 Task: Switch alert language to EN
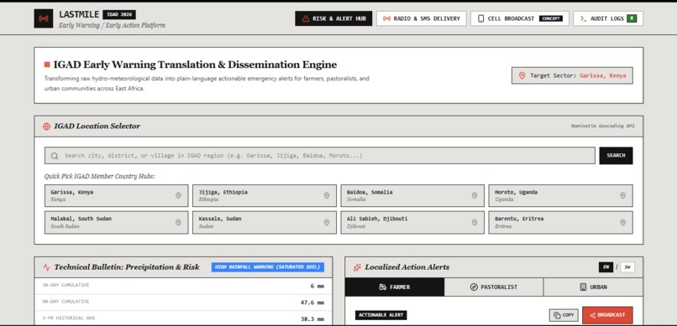click(606, 267)
